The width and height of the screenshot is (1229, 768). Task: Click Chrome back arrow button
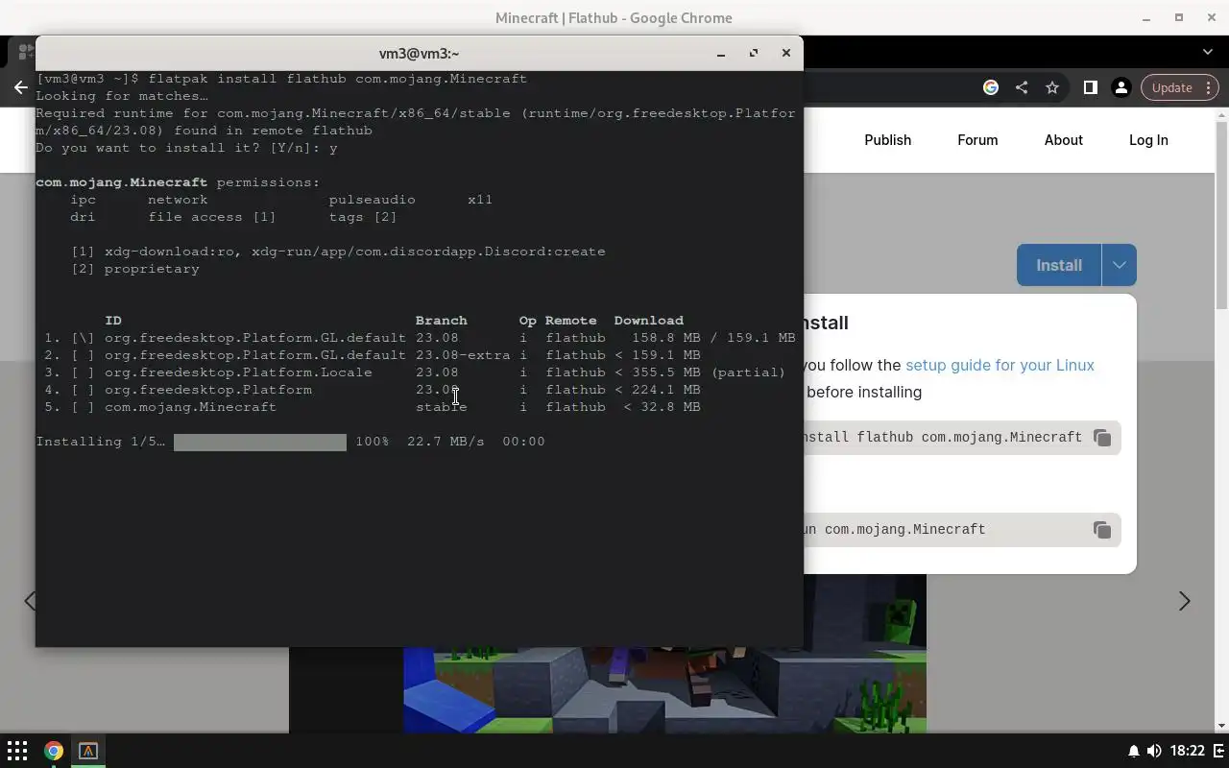pyautogui.click(x=20, y=87)
